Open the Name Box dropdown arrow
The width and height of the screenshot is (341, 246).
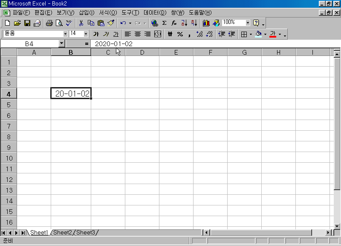[x=62, y=44]
